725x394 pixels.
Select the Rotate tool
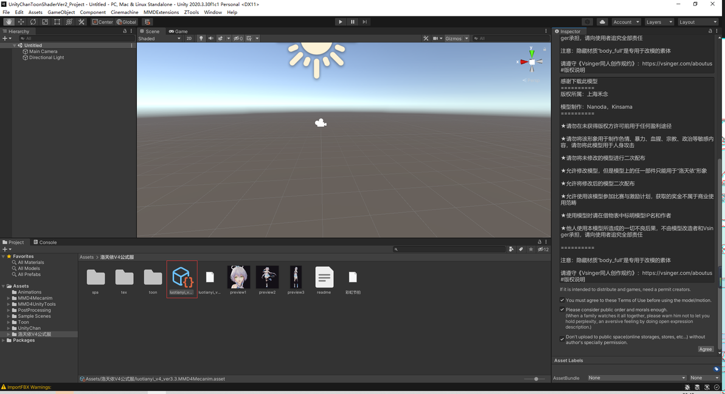[33, 22]
